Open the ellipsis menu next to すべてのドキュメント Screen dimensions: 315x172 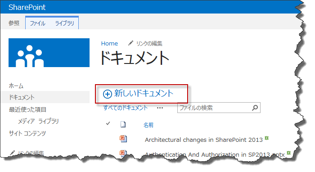tap(160, 108)
